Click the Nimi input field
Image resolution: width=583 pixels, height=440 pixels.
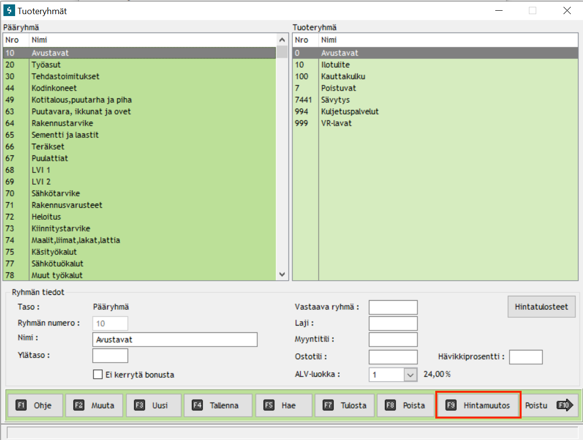point(175,340)
